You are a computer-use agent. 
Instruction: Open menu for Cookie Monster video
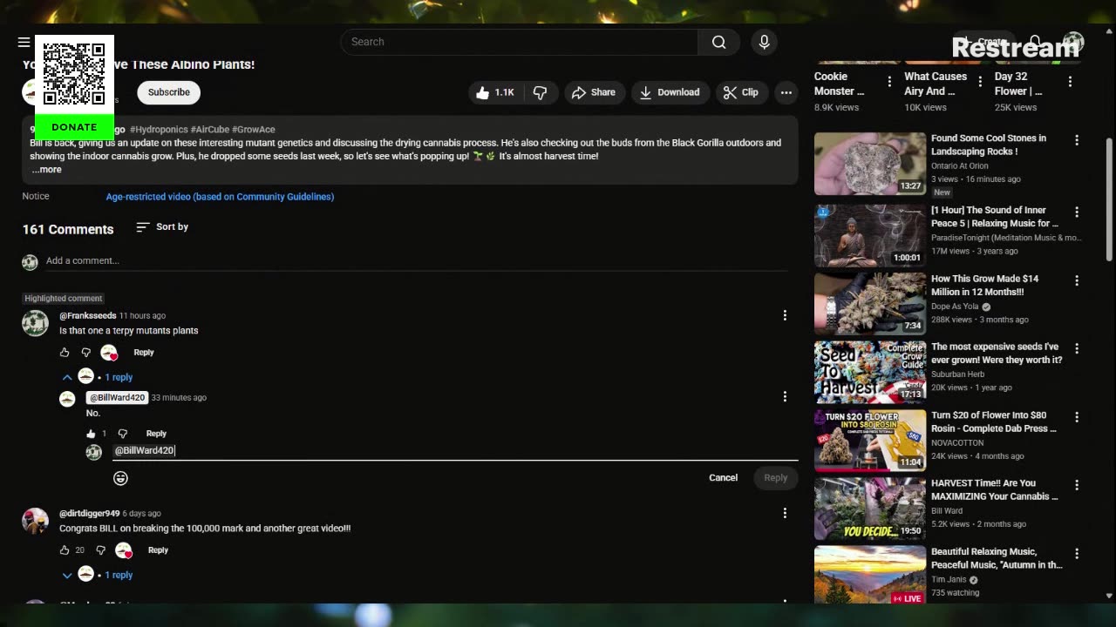point(889,82)
